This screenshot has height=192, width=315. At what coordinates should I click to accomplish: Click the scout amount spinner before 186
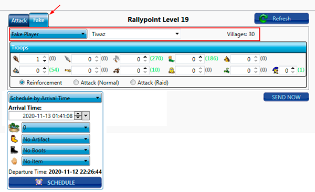tap(201, 59)
